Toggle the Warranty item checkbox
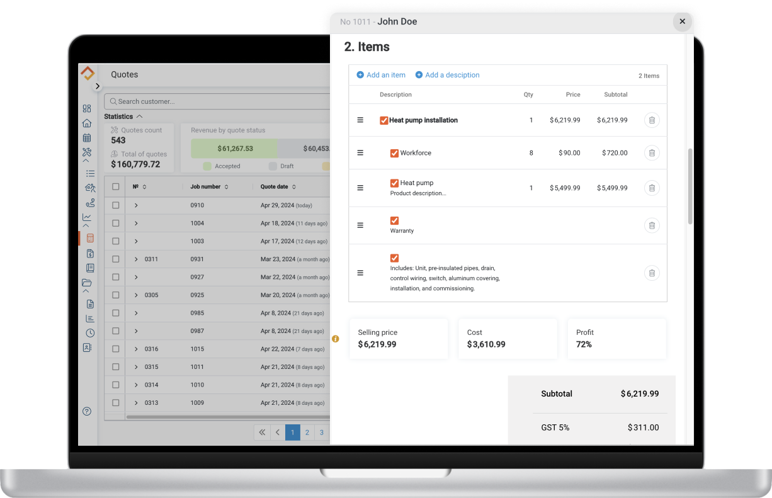This screenshot has width=772, height=498. tap(394, 221)
